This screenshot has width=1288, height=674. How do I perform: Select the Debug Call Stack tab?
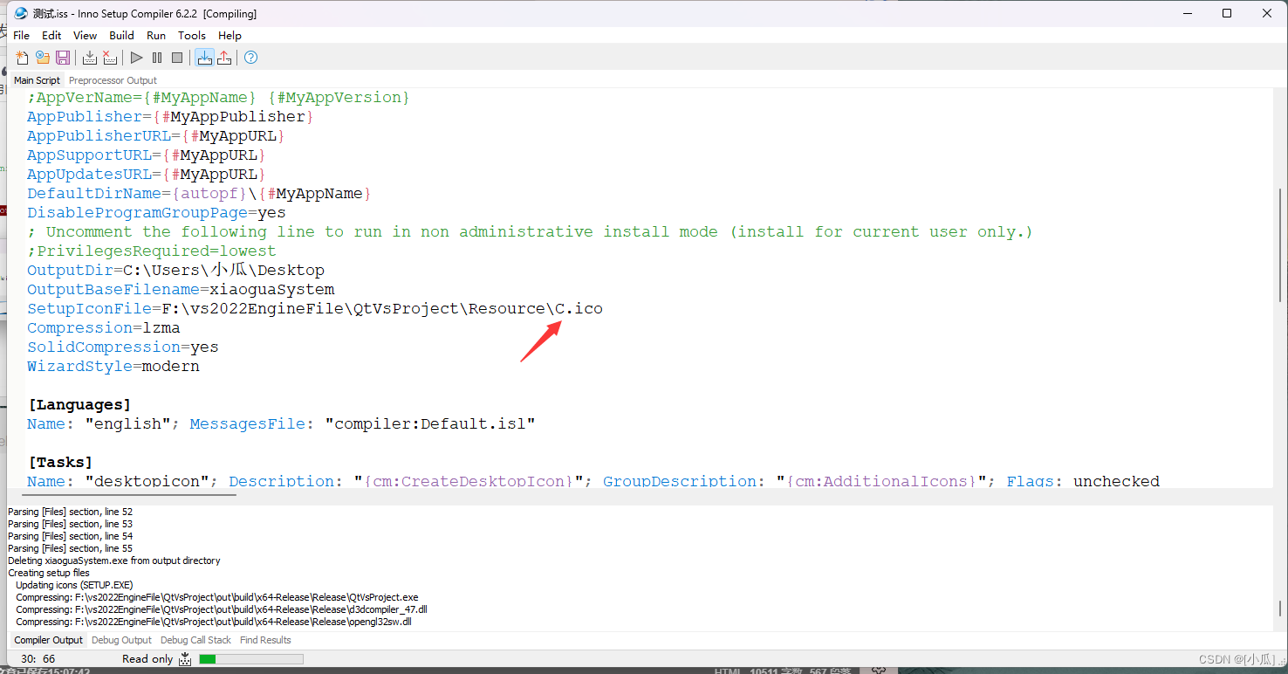tap(195, 640)
